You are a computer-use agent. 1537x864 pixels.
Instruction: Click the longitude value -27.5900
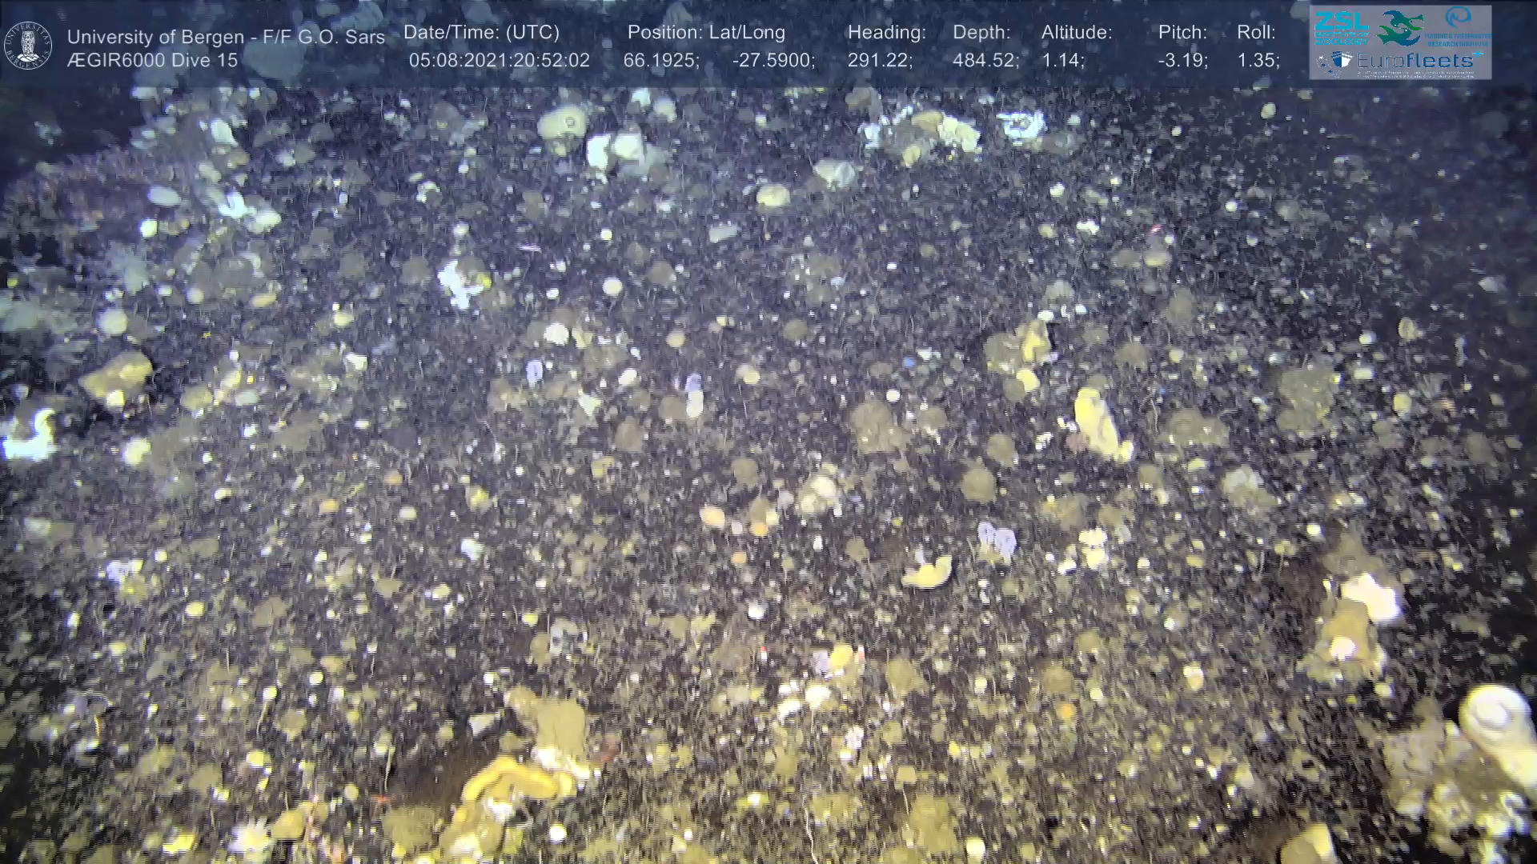point(773,61)
